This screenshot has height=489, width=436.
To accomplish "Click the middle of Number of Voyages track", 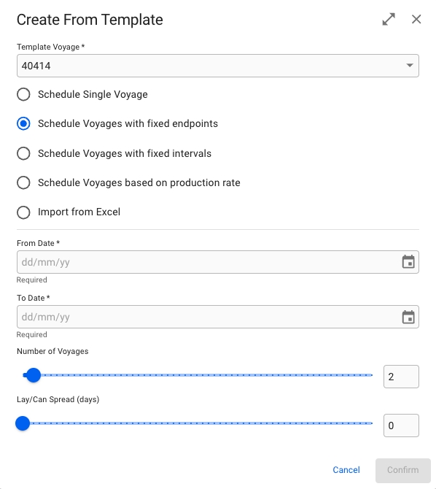I will (x=198, y=375).
